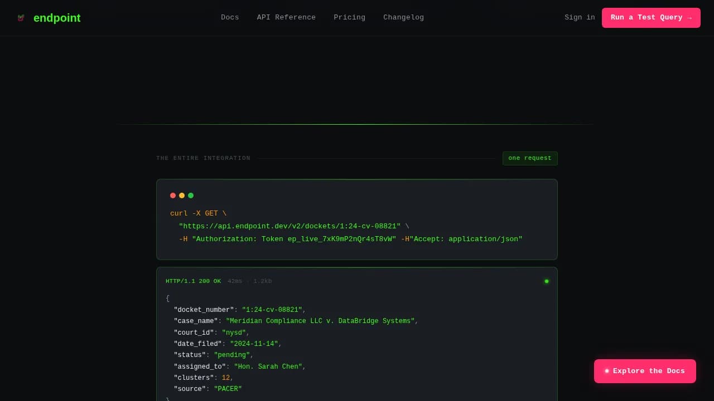Click the assigned_to value Hon. Sarah Chen

point(268,367)
